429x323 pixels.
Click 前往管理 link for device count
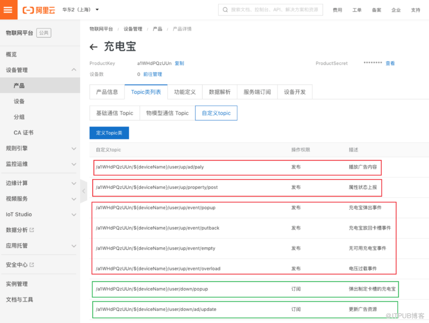152,74
